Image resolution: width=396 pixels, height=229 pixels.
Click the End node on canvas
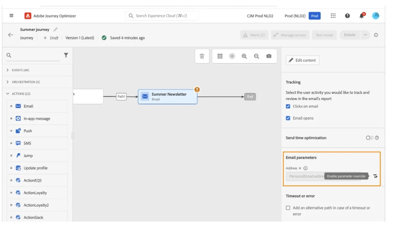[x=250, y=97]
